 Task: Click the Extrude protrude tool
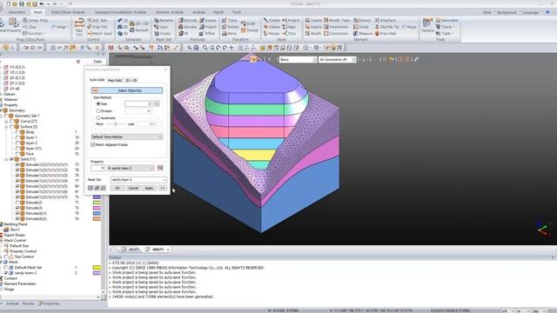pyautogui.click(x=188, y=20)
